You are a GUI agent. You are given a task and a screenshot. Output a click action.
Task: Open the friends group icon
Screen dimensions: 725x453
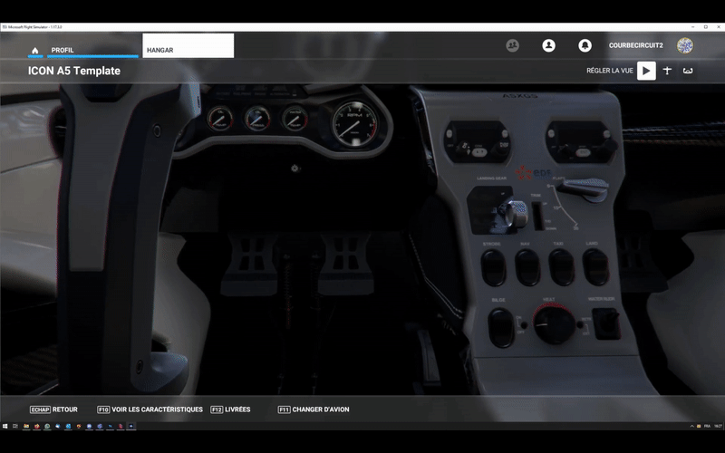coord(512,45)
